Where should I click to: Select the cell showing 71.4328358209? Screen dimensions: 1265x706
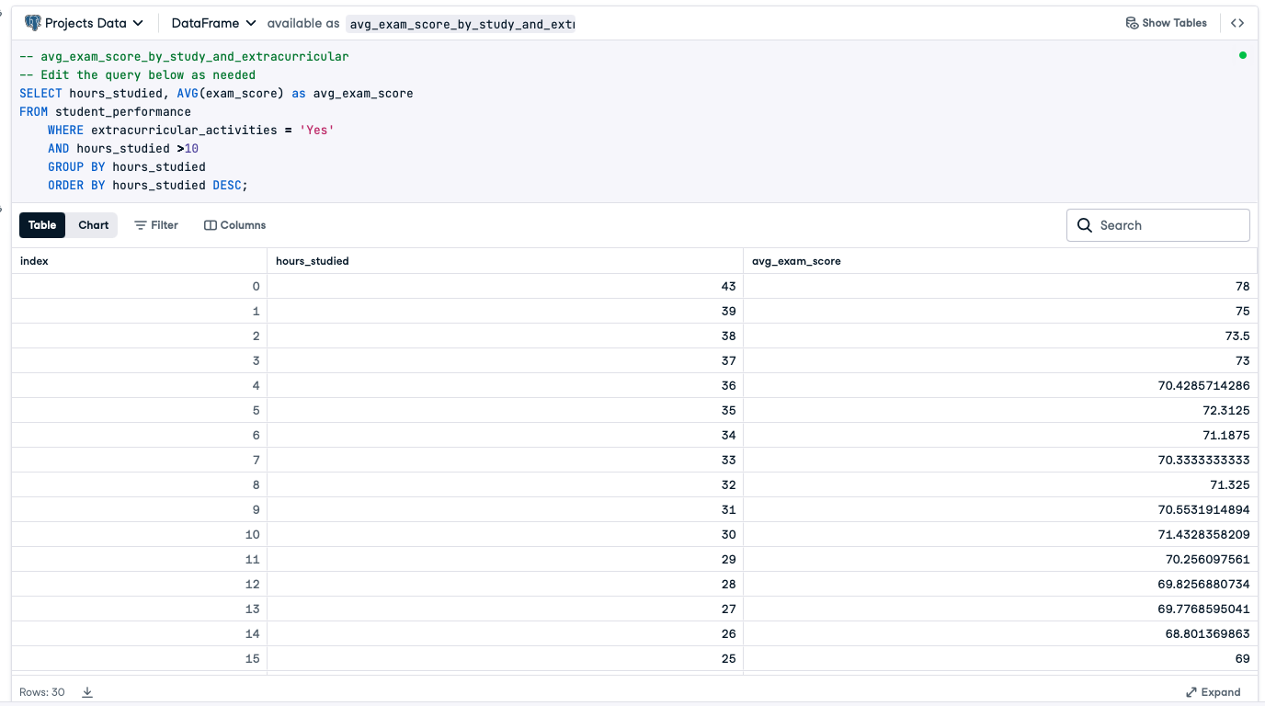click(x=999, y=534)
